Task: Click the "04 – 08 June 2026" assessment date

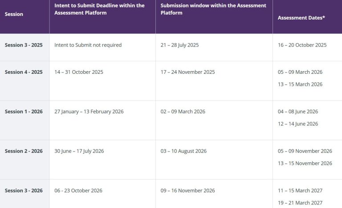Action: coord(298,112)
